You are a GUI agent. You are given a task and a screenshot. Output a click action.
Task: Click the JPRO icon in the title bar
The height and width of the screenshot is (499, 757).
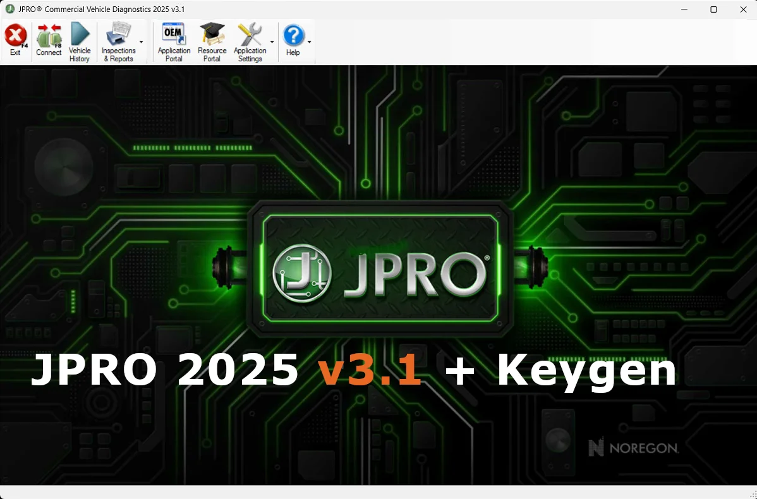click(8, 9)
